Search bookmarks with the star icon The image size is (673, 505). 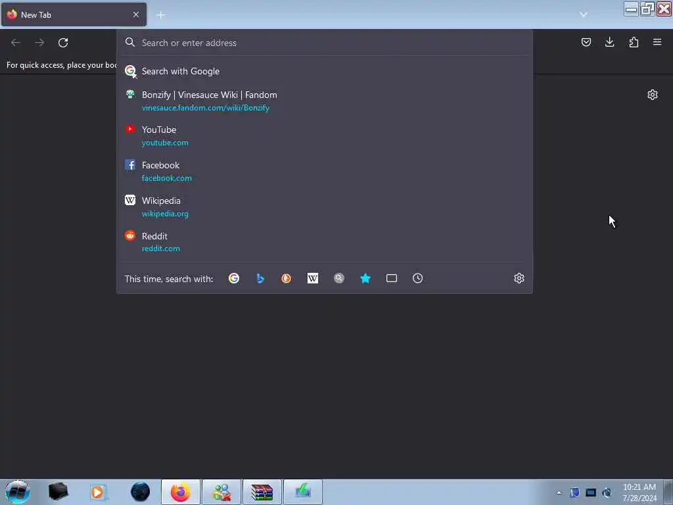[x=365, y=278]
